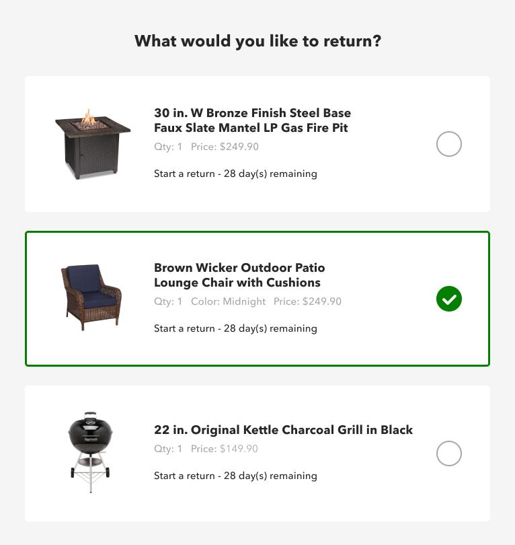Click the Qty: 1 label for charcoal grill

click(x=168, y=449)
